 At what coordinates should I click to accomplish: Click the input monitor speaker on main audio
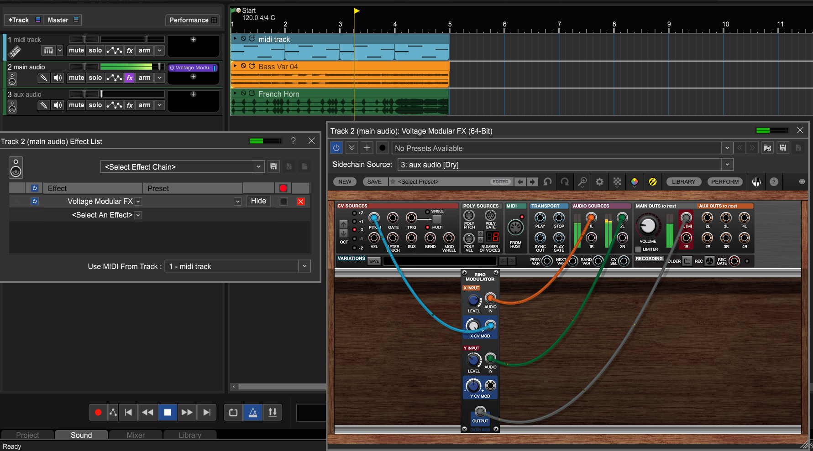[x=58, y=78]
